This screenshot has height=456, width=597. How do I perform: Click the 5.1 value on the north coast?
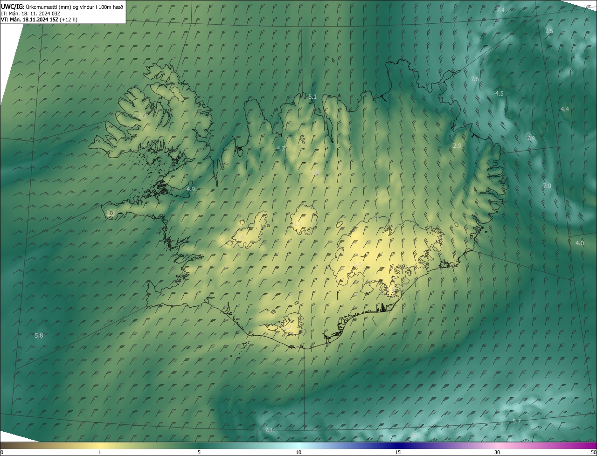(312, 97)
